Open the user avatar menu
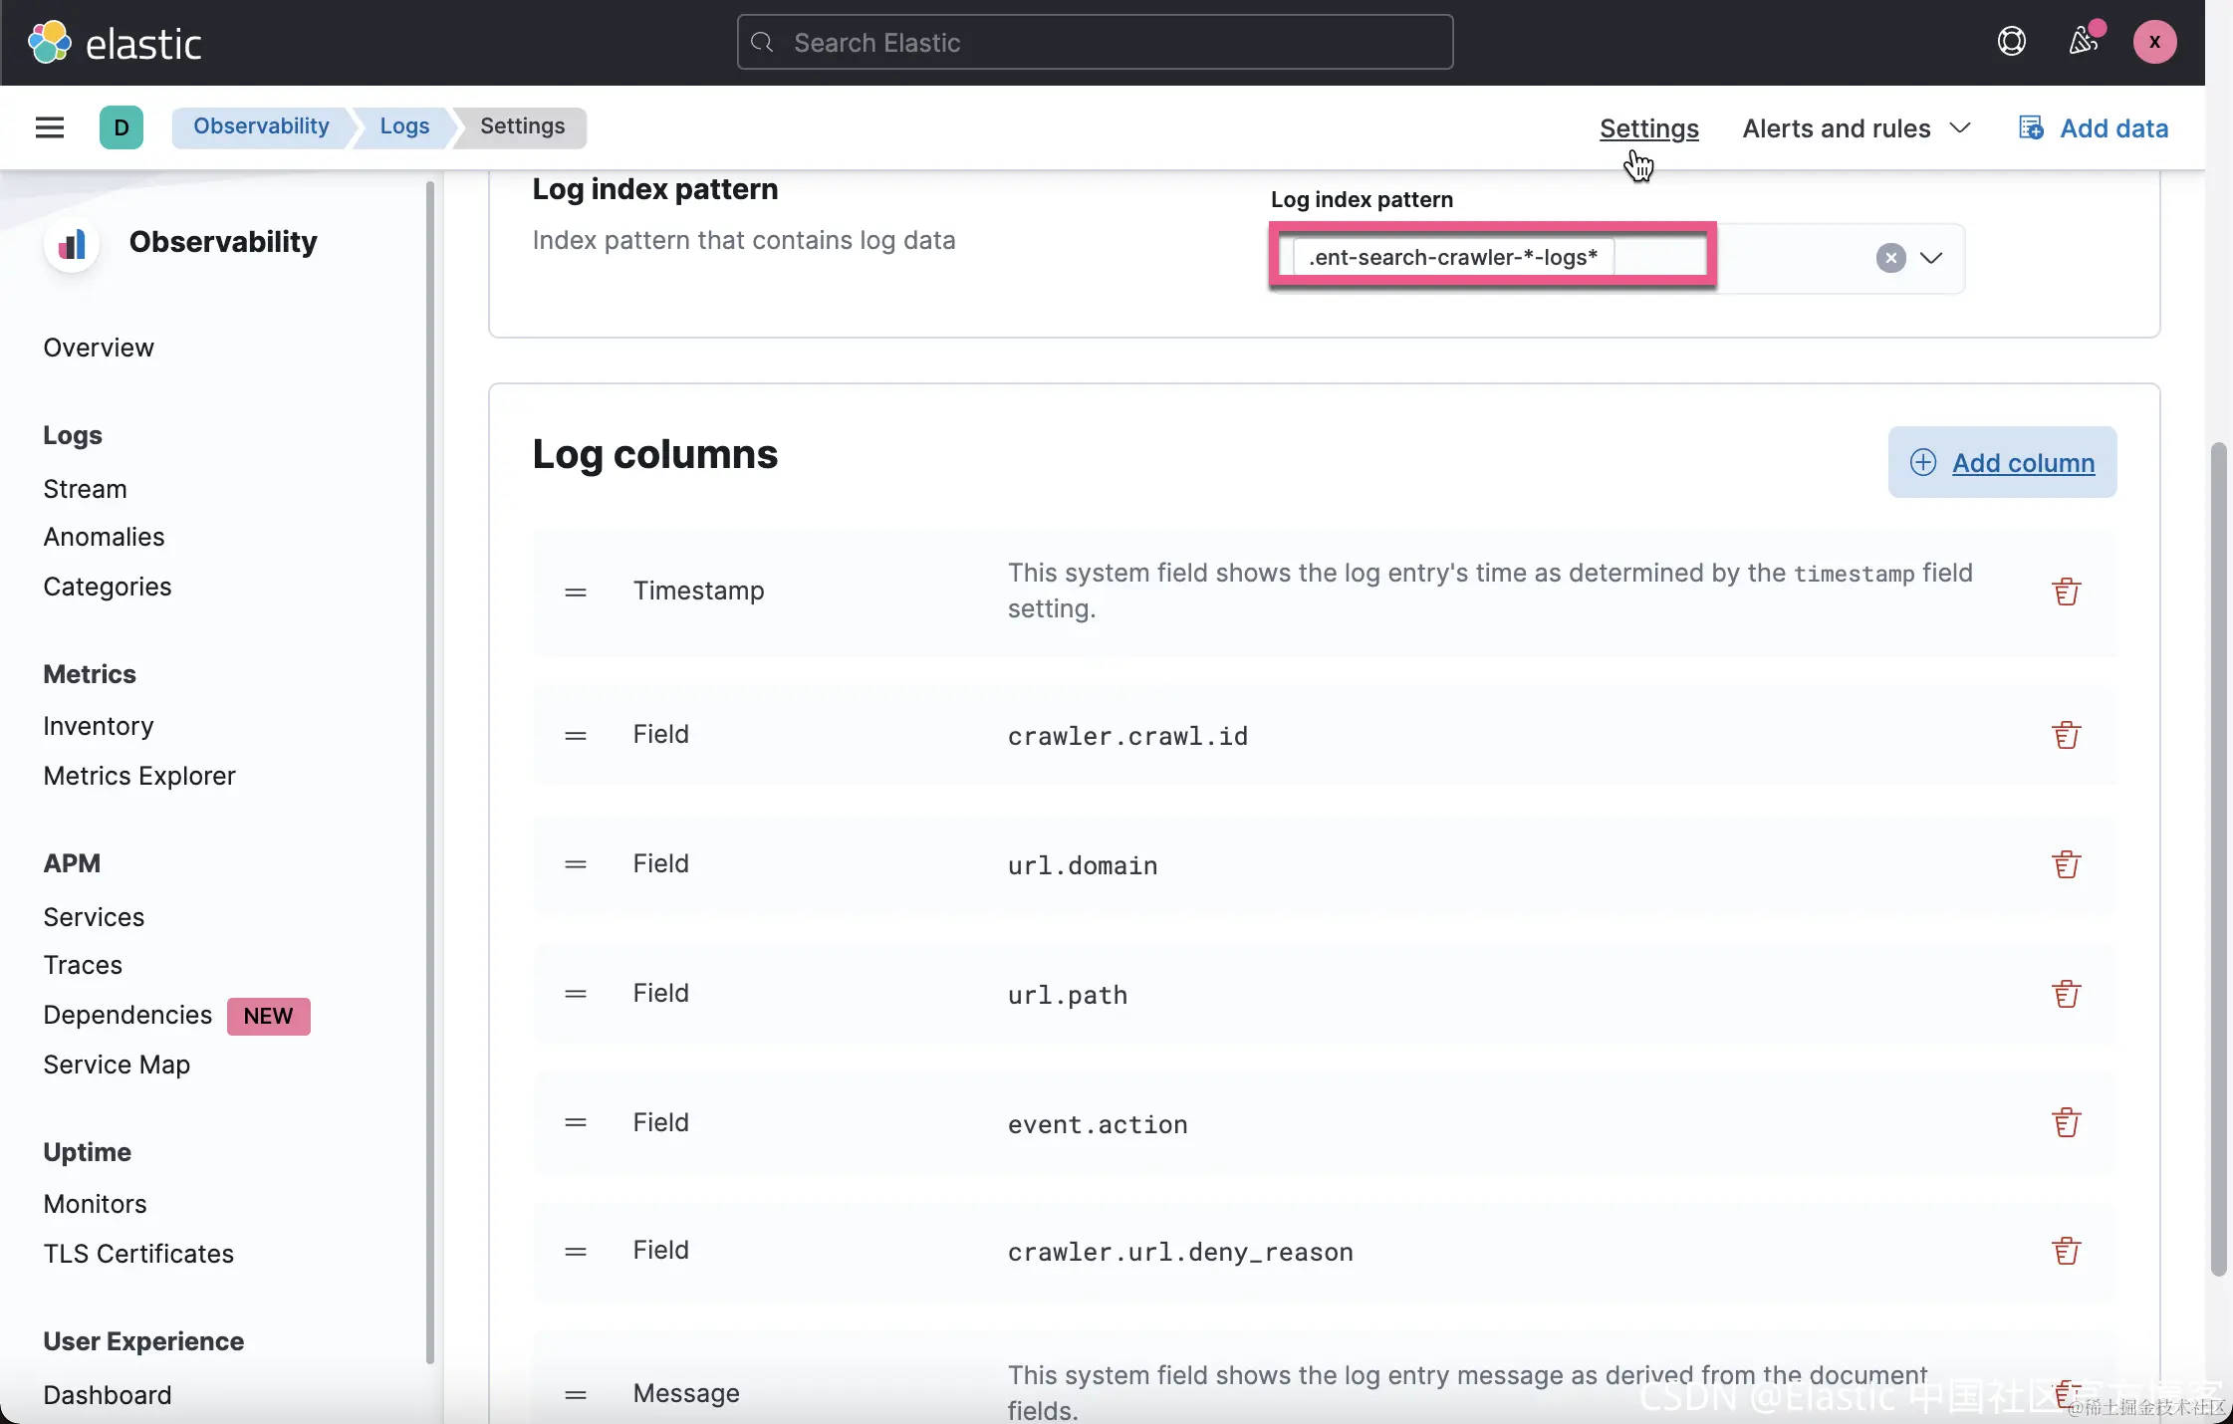 coord(2154,42)
